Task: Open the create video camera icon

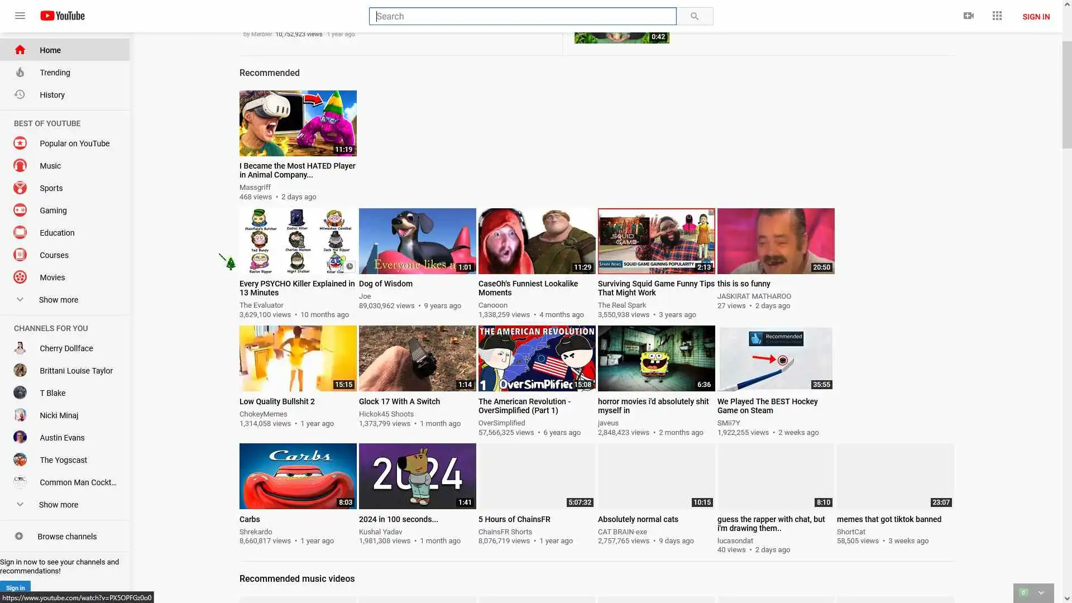Action: (x=969, y=16)
